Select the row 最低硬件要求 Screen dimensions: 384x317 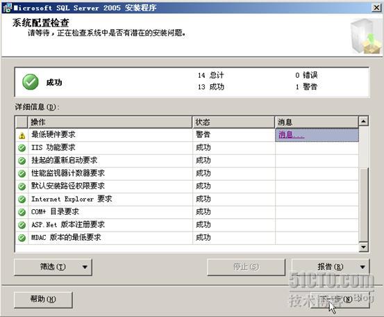click(187, 135)
